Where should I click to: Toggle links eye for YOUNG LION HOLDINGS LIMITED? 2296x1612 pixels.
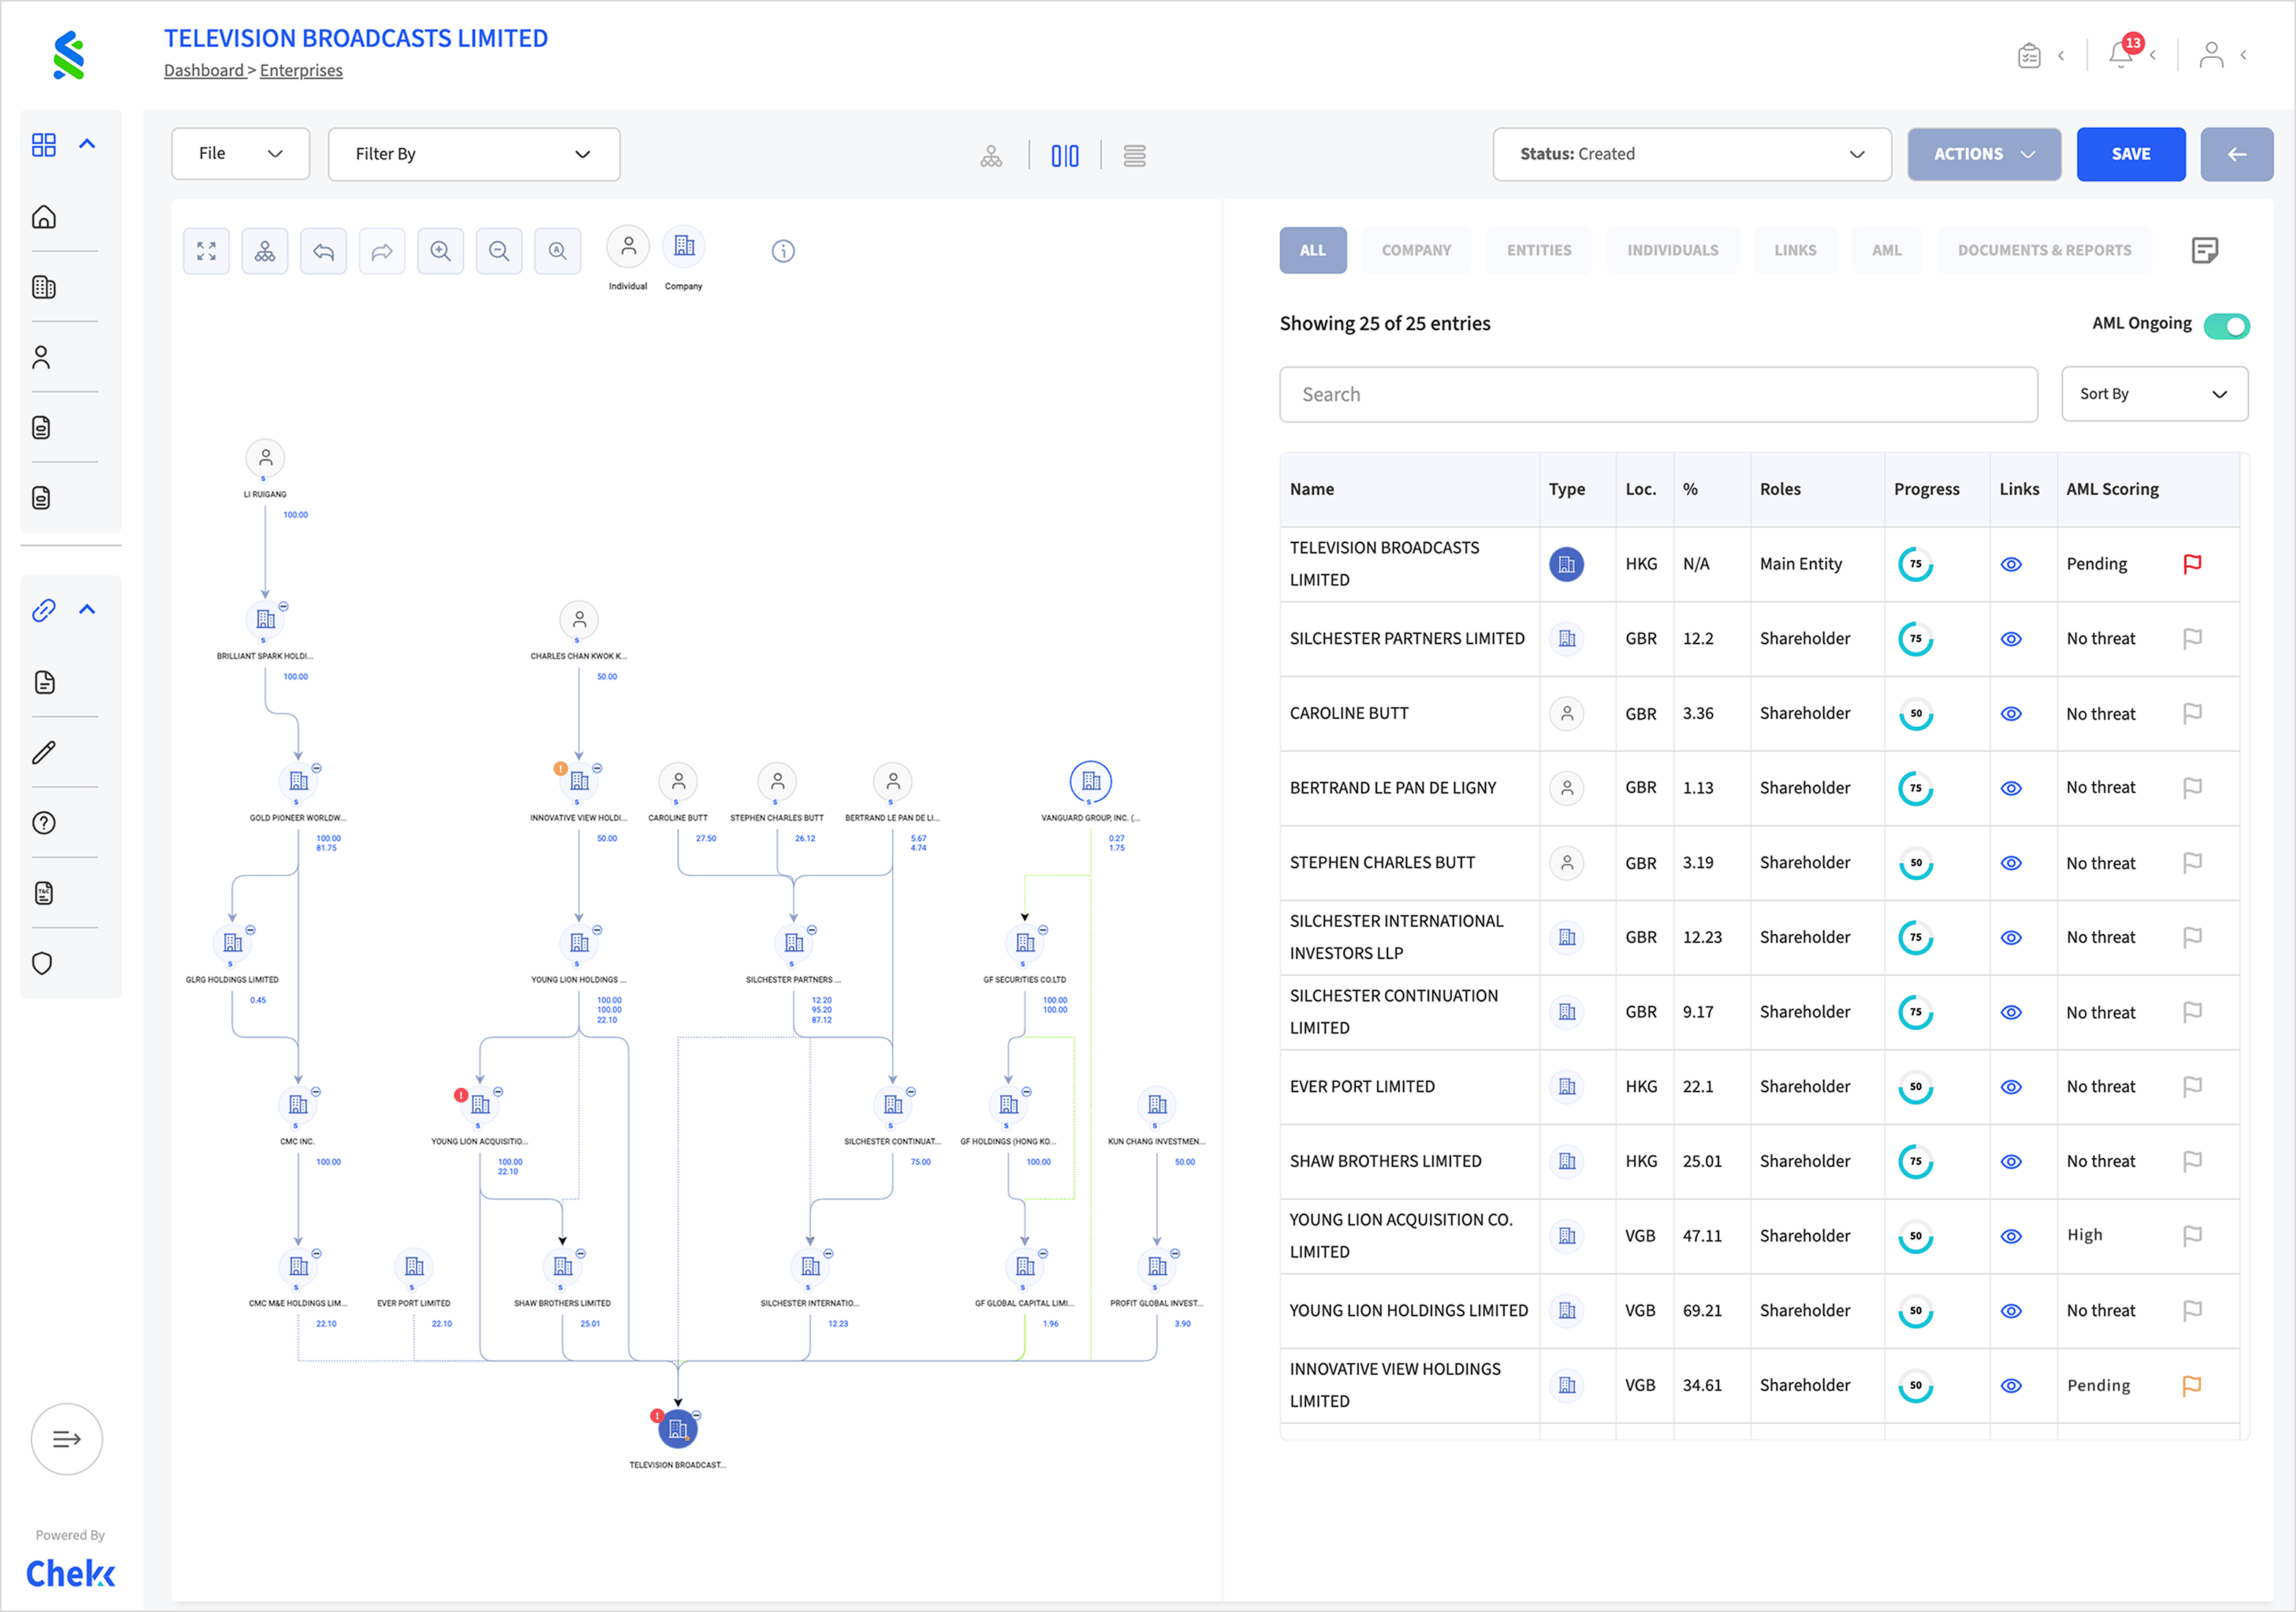pos(2011,1311)
